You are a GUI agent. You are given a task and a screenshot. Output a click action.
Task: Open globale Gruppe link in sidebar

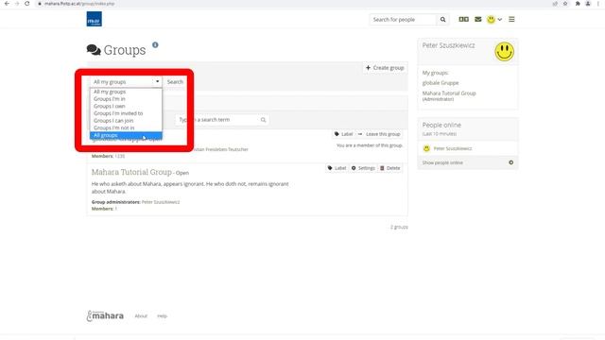click(x=441, y=83)
